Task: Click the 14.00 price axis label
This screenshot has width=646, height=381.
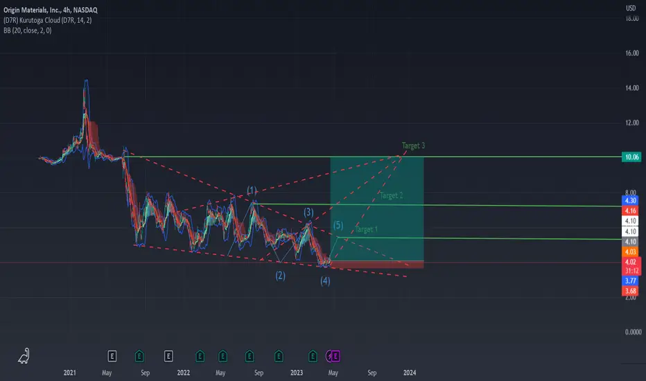Action: click(632, 88)
